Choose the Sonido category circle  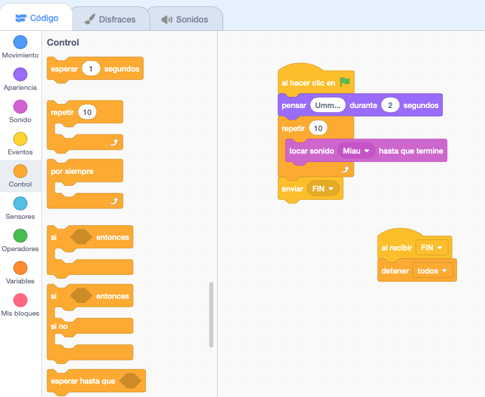(x=20, y=107)
